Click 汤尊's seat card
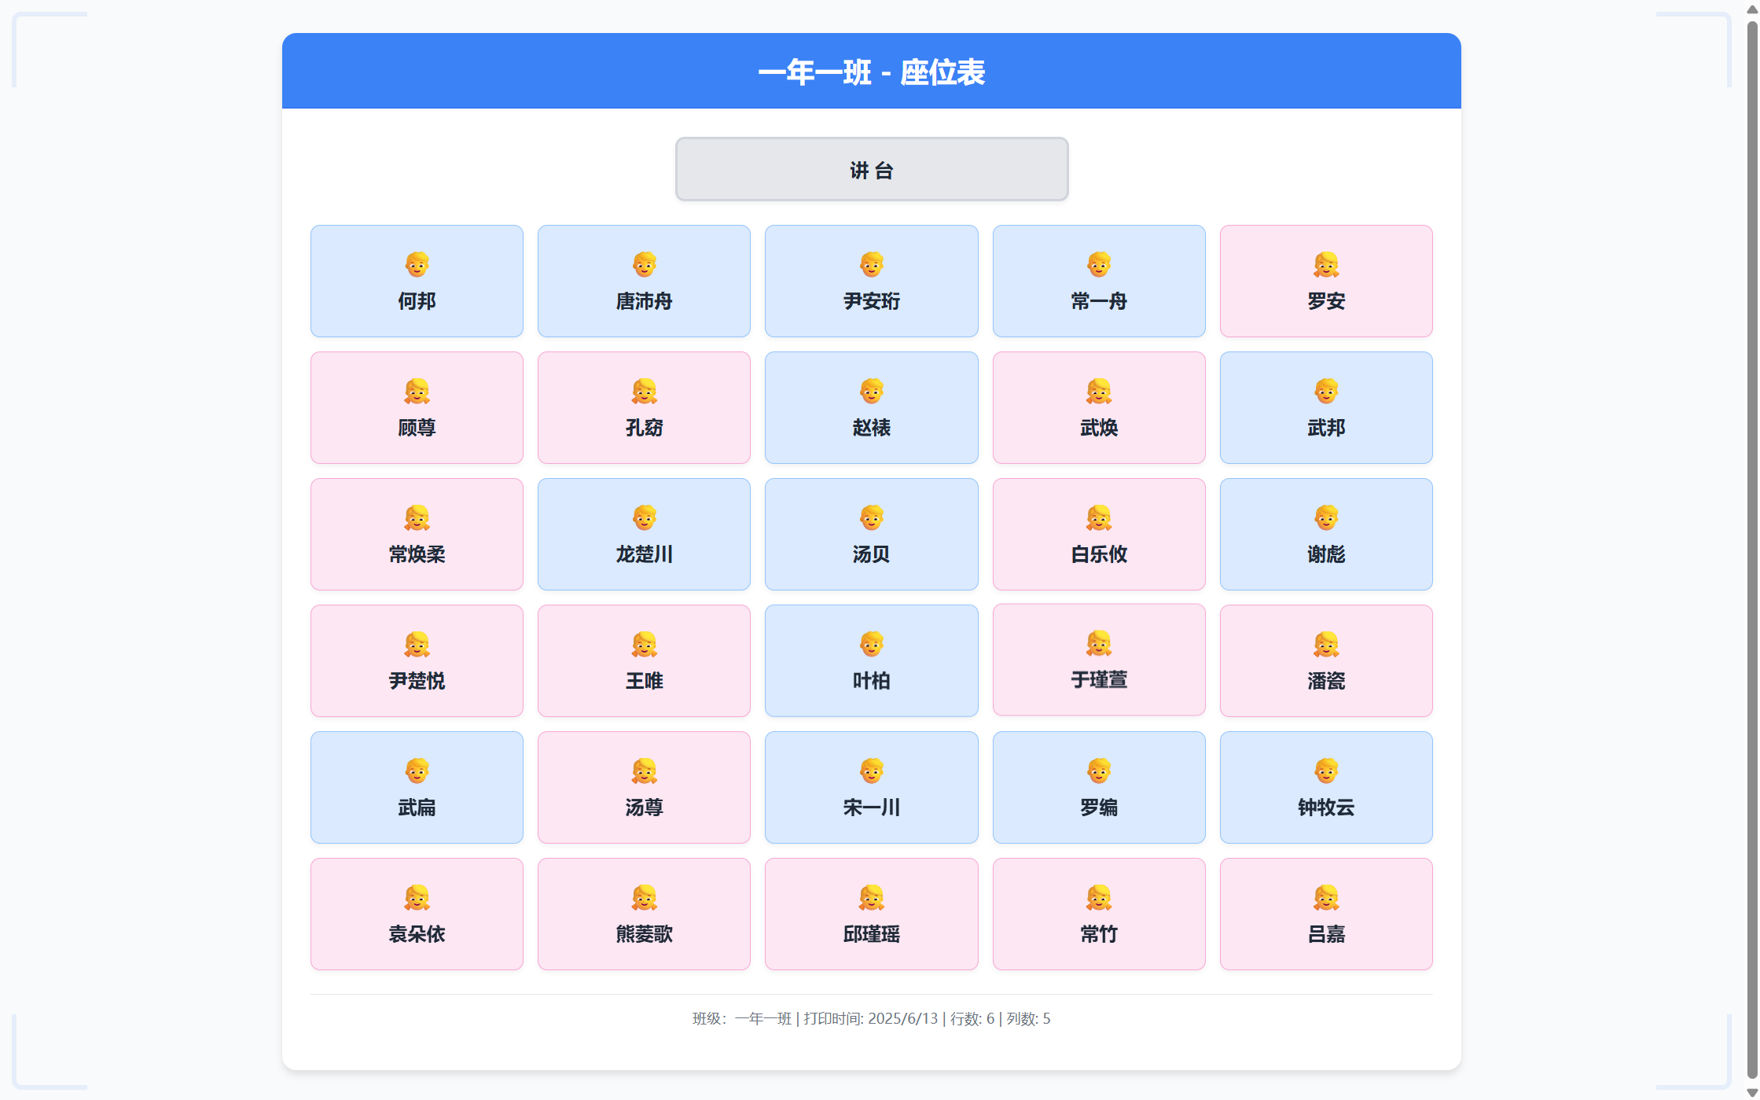Viewport: 1760px width, 1100px height. coord(644,787)
